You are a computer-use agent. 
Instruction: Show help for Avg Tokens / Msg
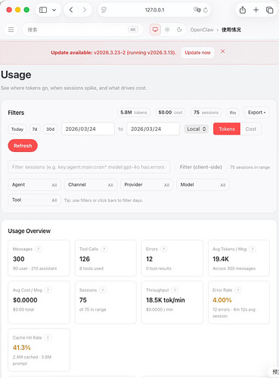[x=253, y=249]
